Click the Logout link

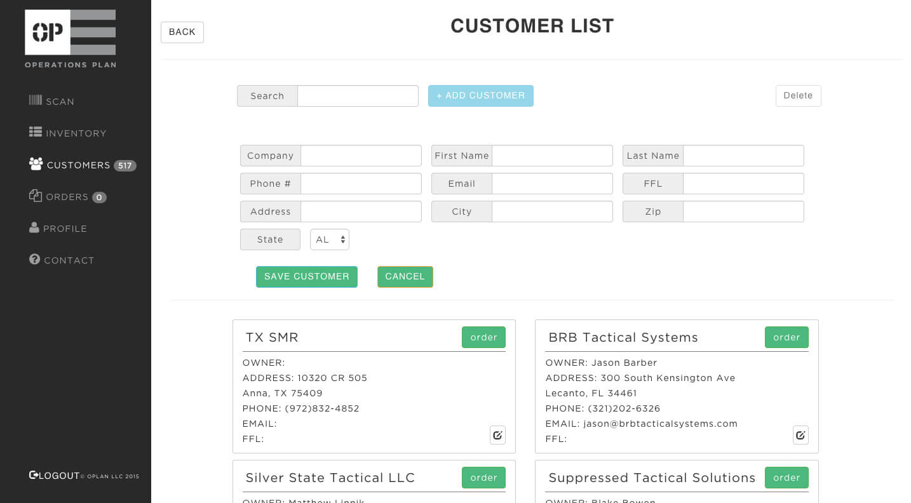click(x=59, y=476)
